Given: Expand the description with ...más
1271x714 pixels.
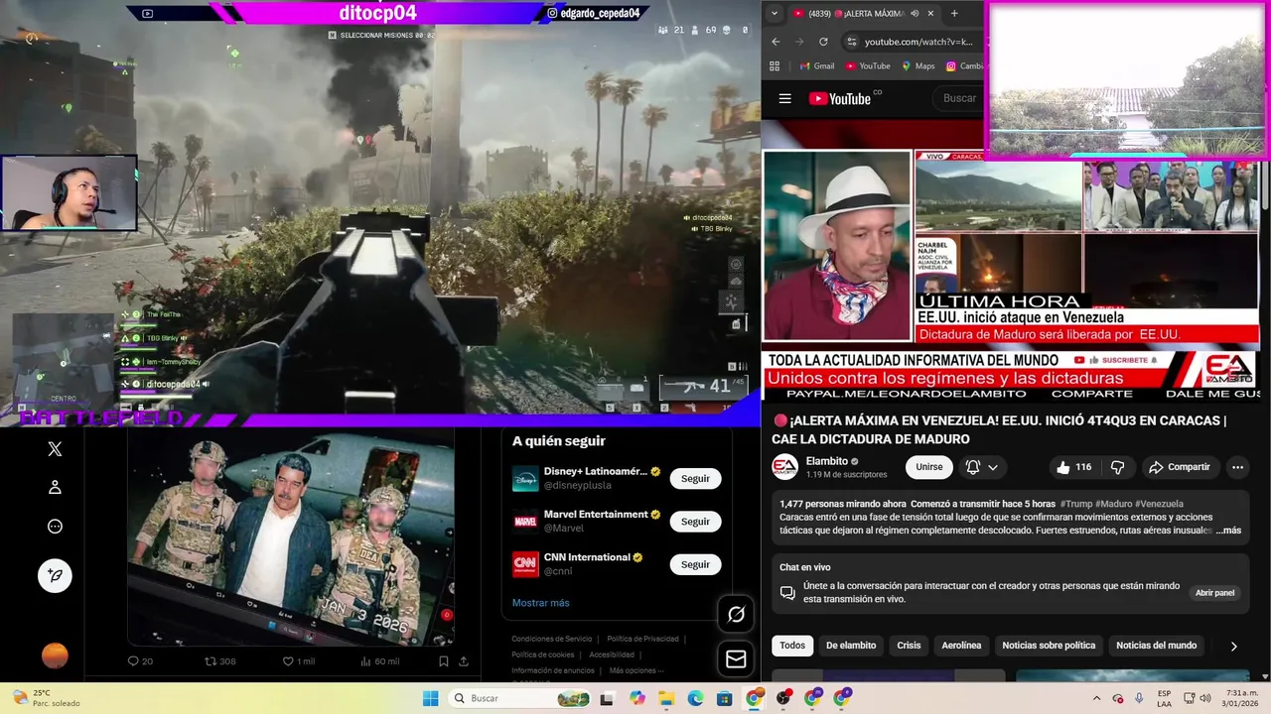Looking at the screenshot, I should pyautogui.click(x=1228, y=531).
